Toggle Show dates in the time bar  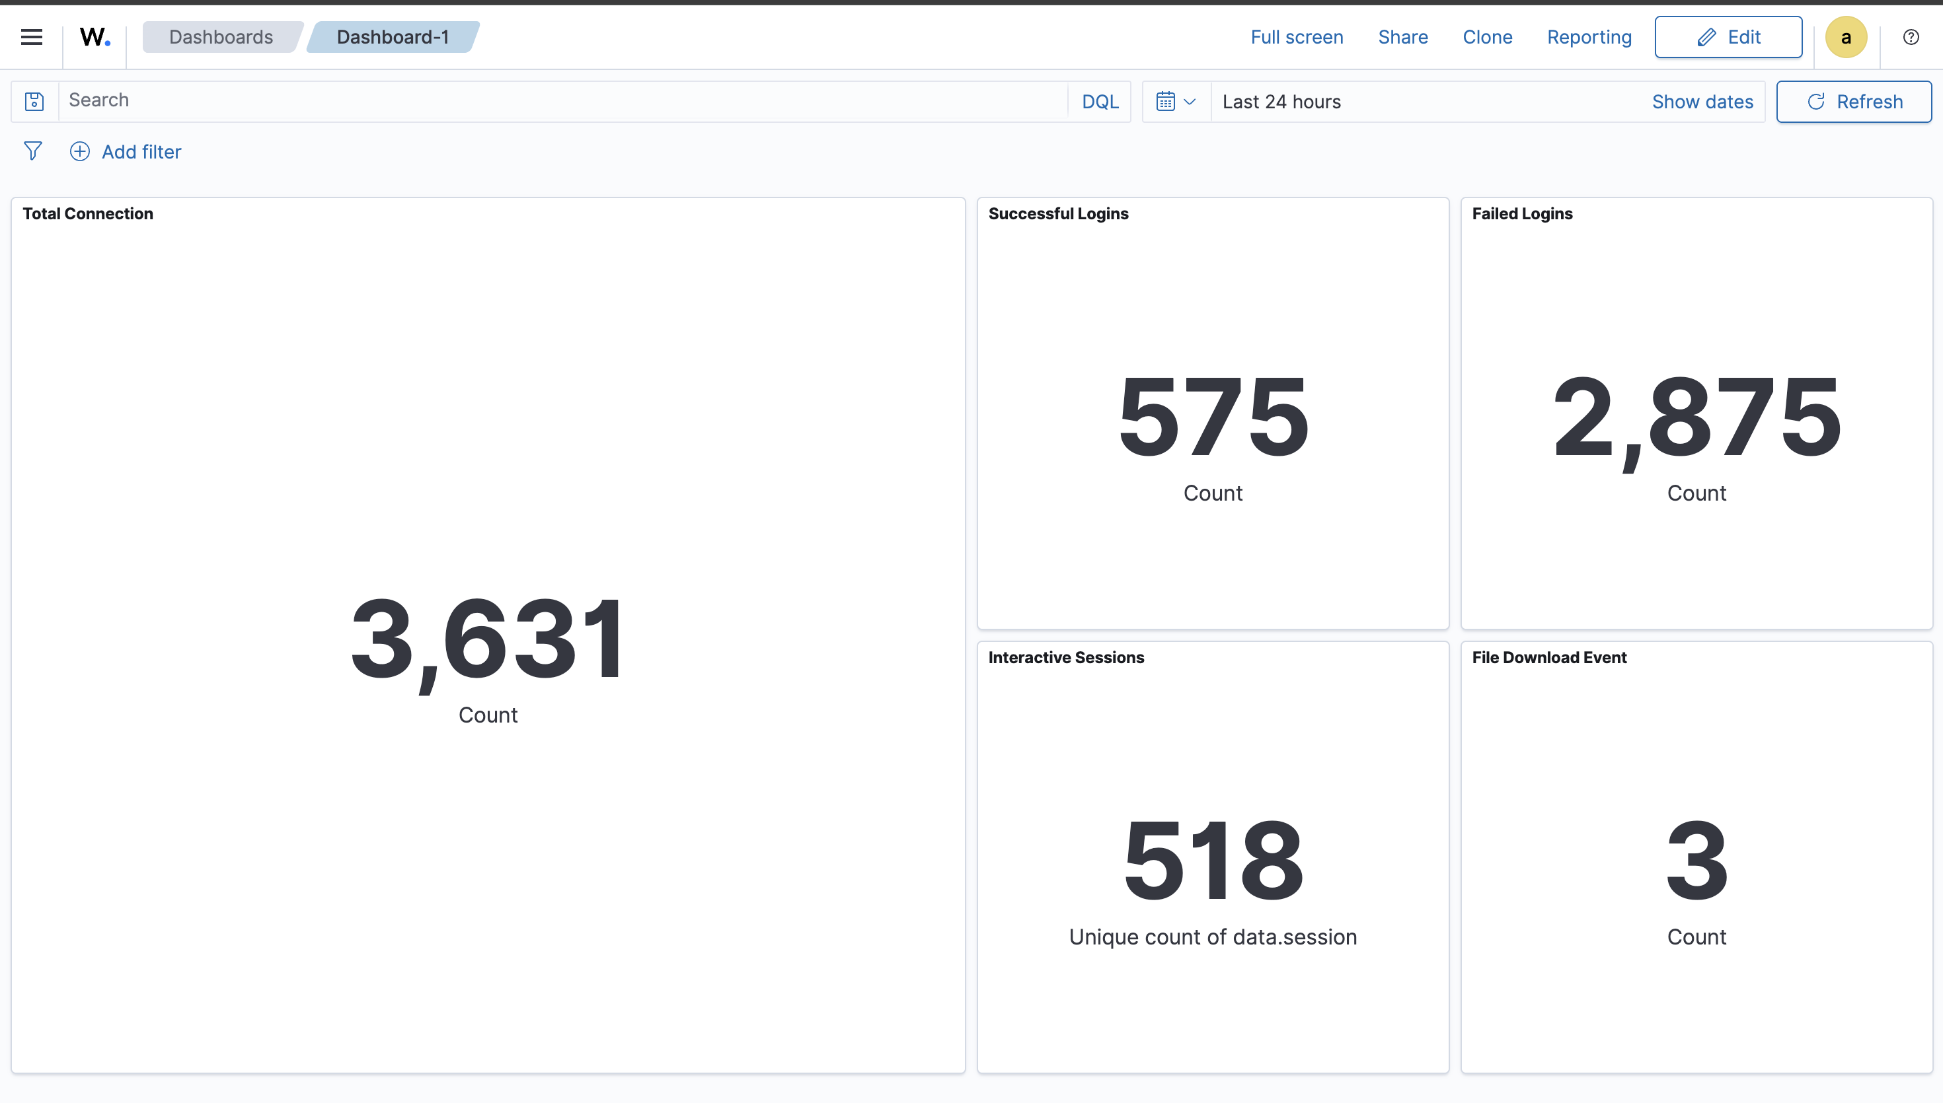coord(1702,101)
